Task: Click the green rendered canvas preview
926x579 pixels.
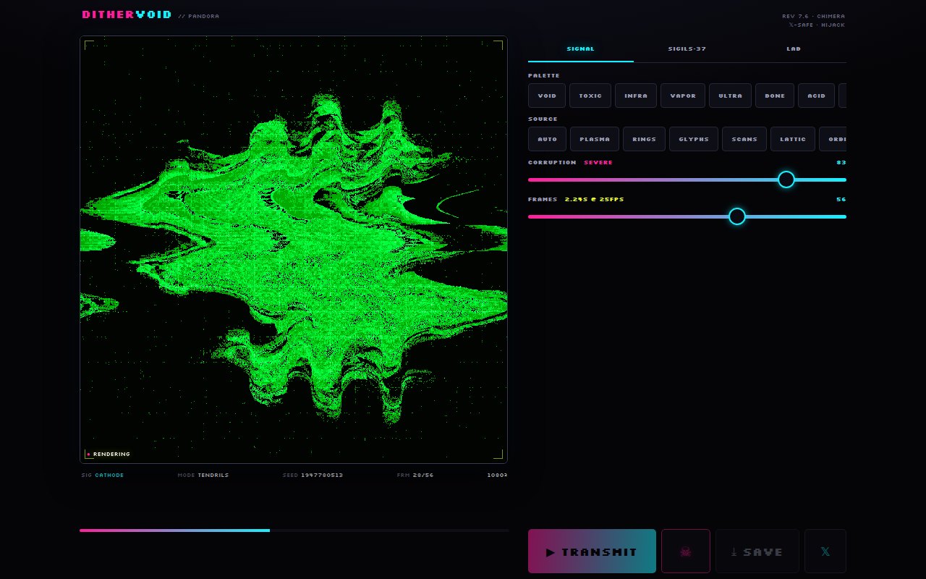Action: pyautogui.click(x=294, y=250)
